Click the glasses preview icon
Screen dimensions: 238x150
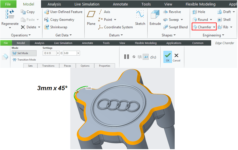[153, 57]
